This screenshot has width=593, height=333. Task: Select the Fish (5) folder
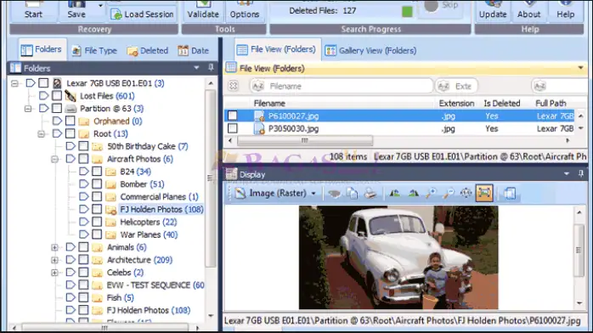pos(120,298)
